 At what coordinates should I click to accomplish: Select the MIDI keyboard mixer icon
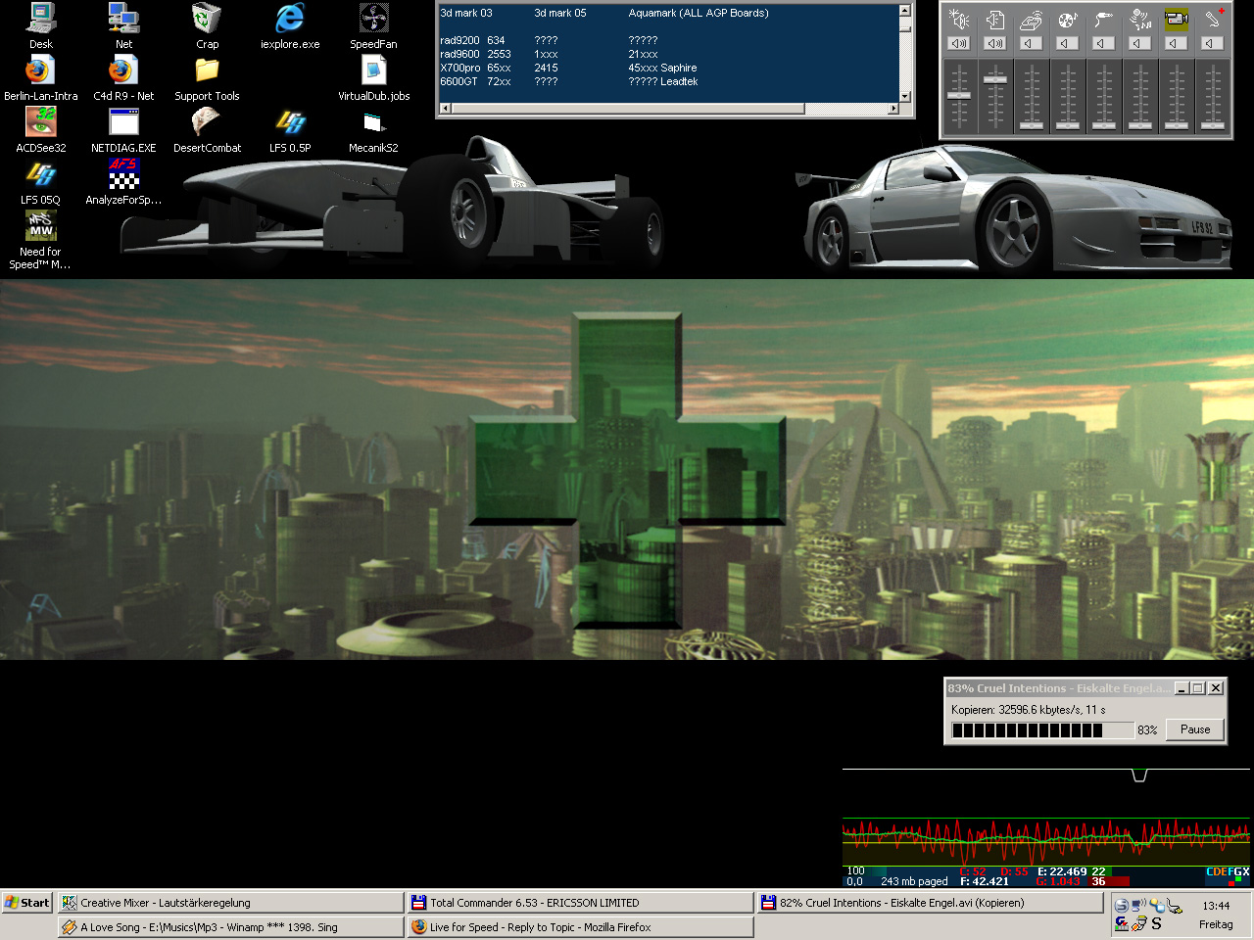click(1032, 20)
